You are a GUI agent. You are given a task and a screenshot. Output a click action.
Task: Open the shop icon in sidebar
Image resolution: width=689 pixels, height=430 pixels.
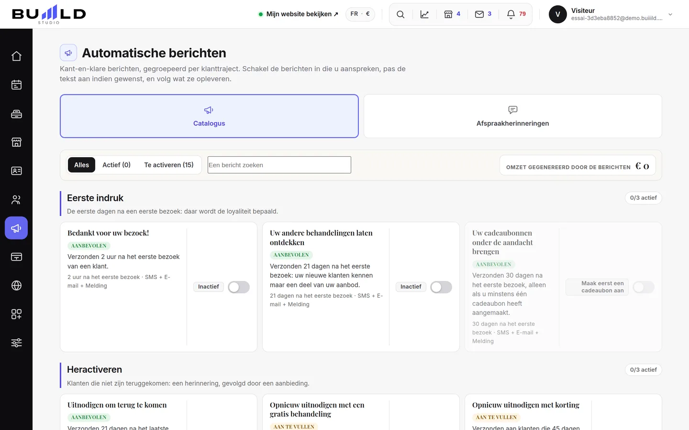(x=16, y=142)
